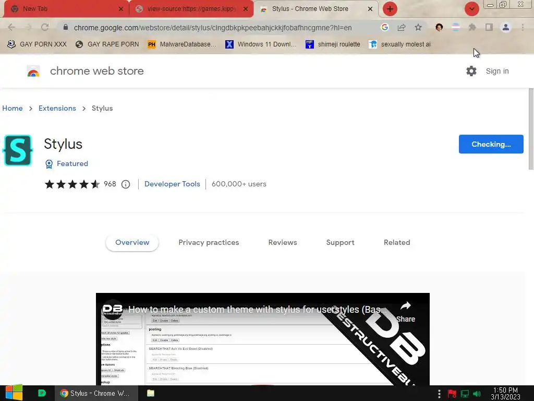The width and height of the screenshot is (534, 401).
Task: Close the Stylus Chrome Web Store tab
Action: (370, 9)
